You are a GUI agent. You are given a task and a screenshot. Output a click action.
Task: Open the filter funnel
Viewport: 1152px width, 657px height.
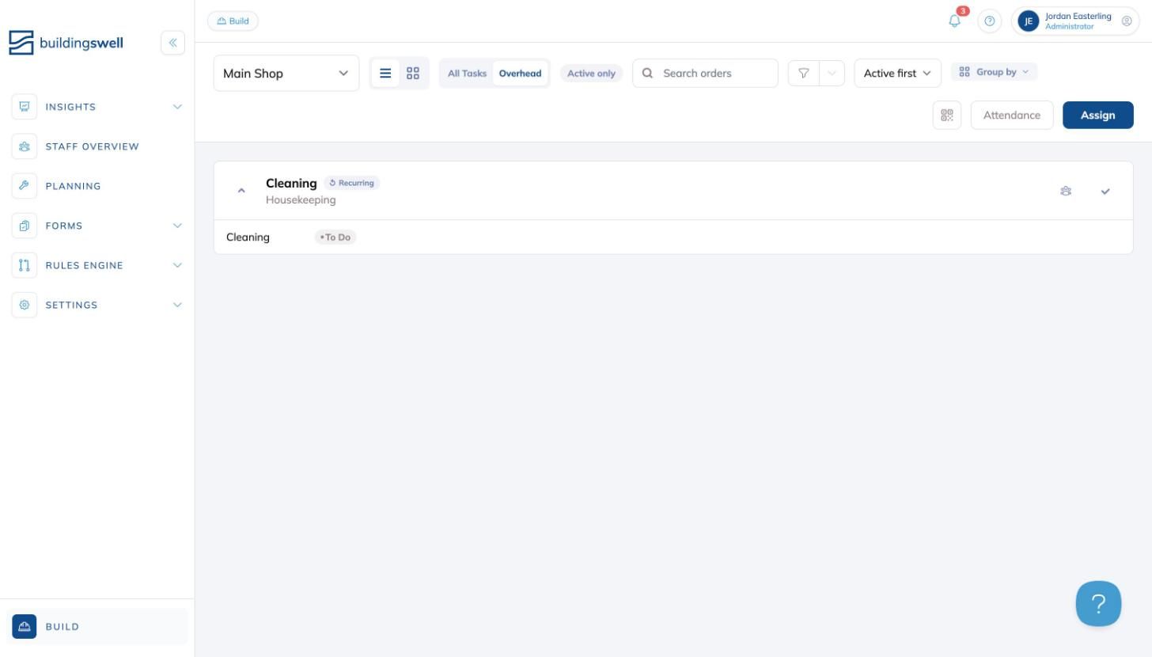pyautogui.click(x=804, y=73)
